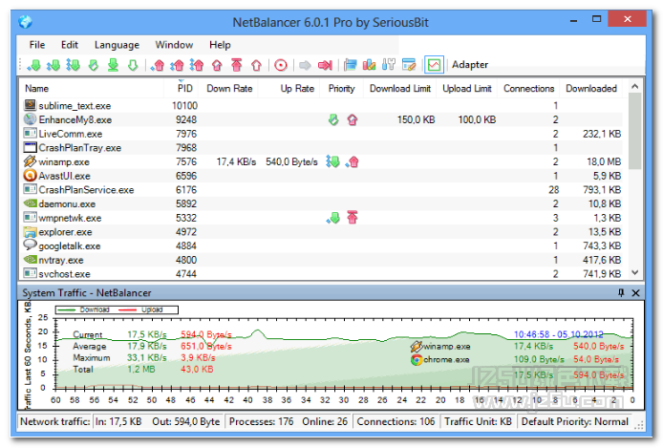Click the red circular target toolbar icon
The width and height of the screenshot is (663, 448).
pyautogui.click(x=281, y=65)
